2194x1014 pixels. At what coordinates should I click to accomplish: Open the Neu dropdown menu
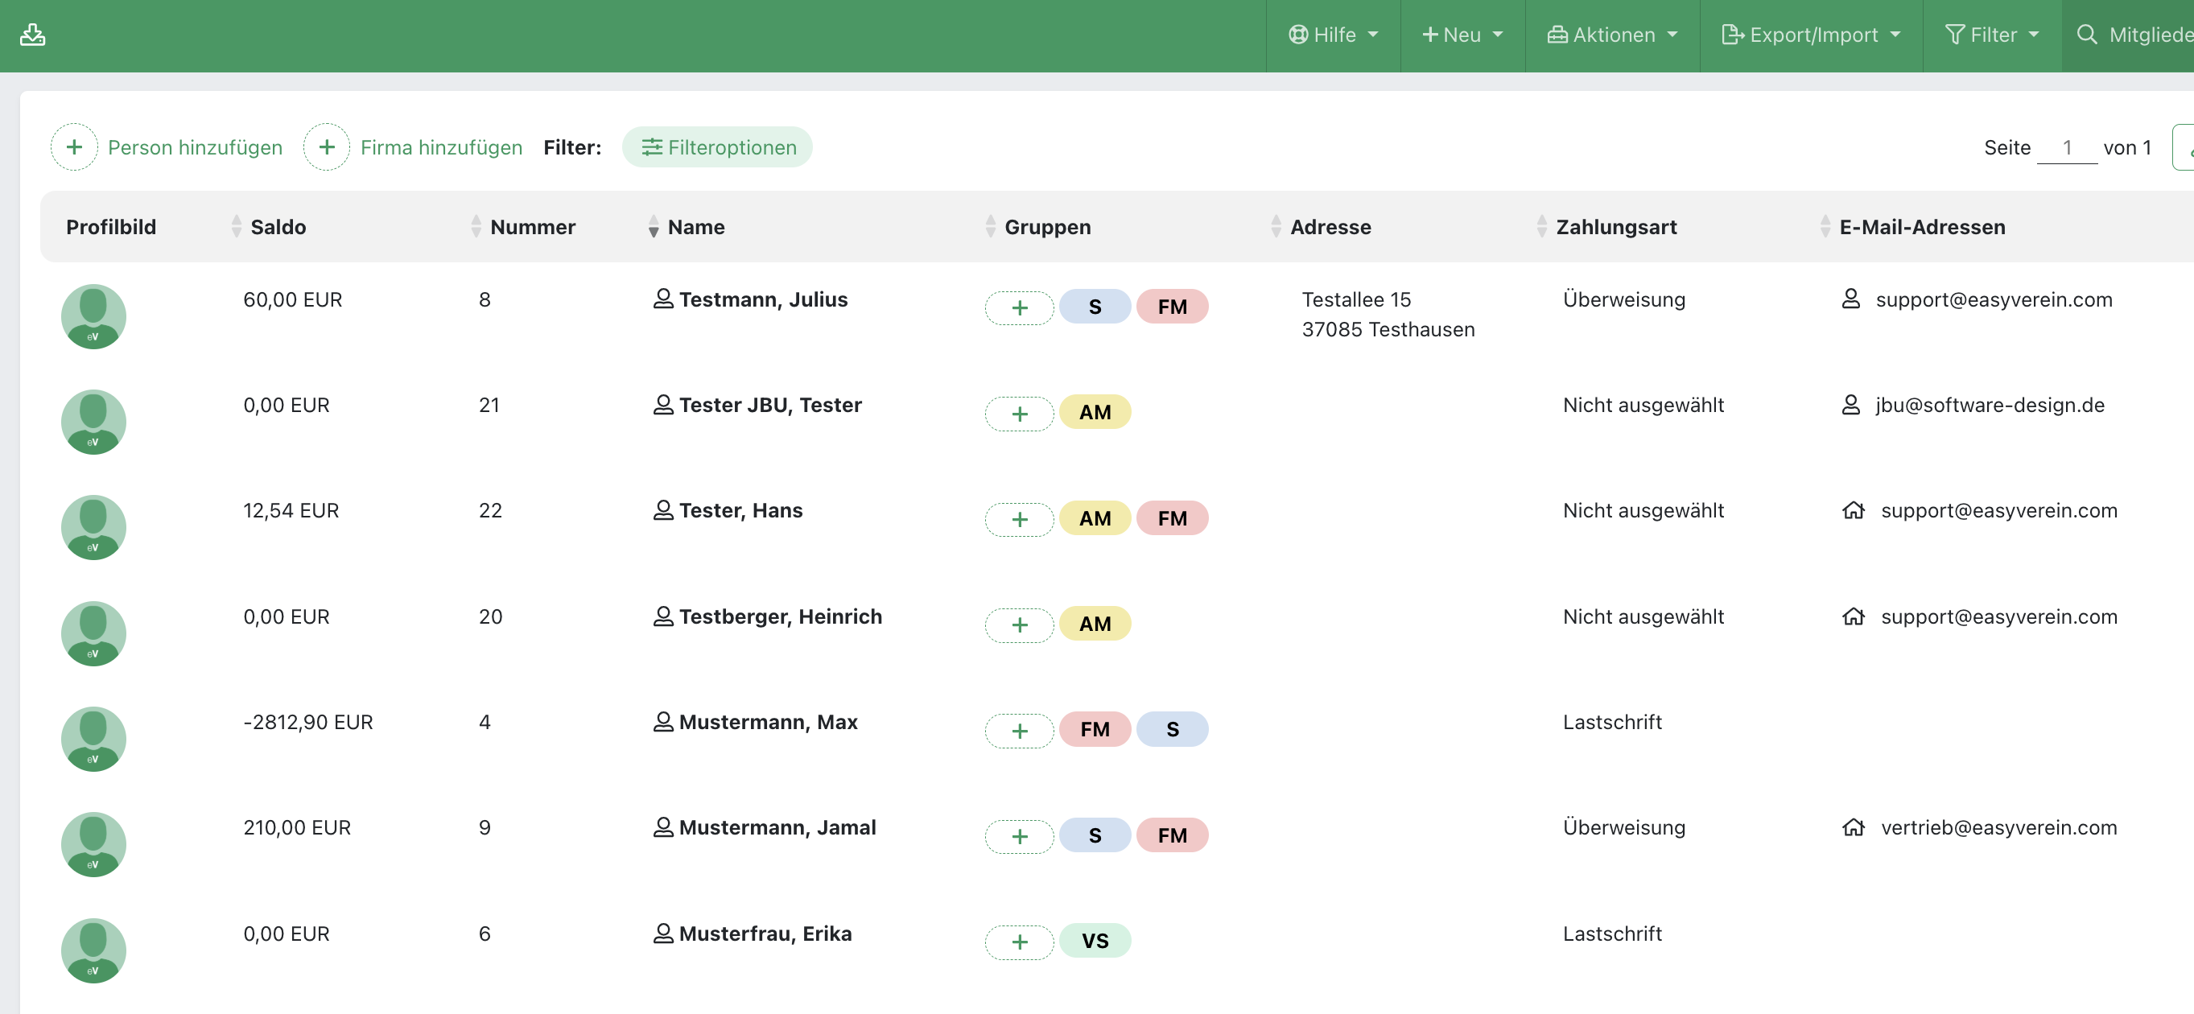[x=1462, y=35]
